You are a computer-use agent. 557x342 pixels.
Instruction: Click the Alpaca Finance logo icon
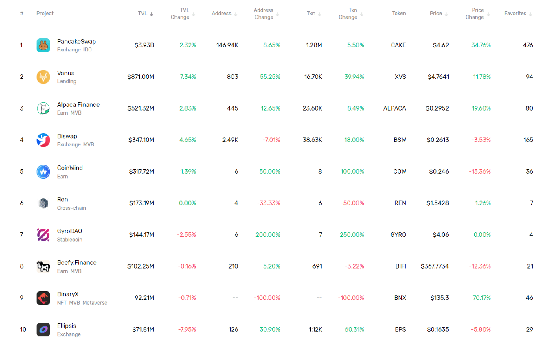tap(43, 108)
